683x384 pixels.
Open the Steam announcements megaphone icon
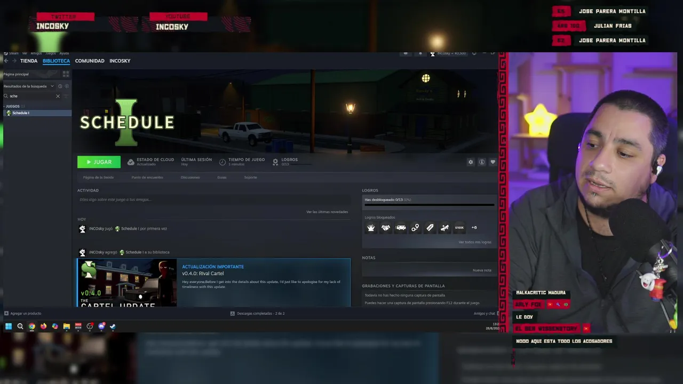click(406, 53)
